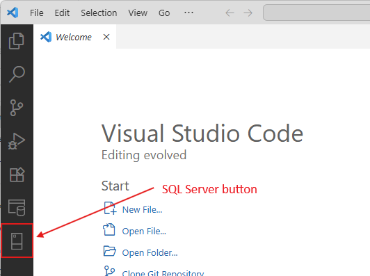Open the View menu
Screen dimensions: 370x276
point(138,13)
